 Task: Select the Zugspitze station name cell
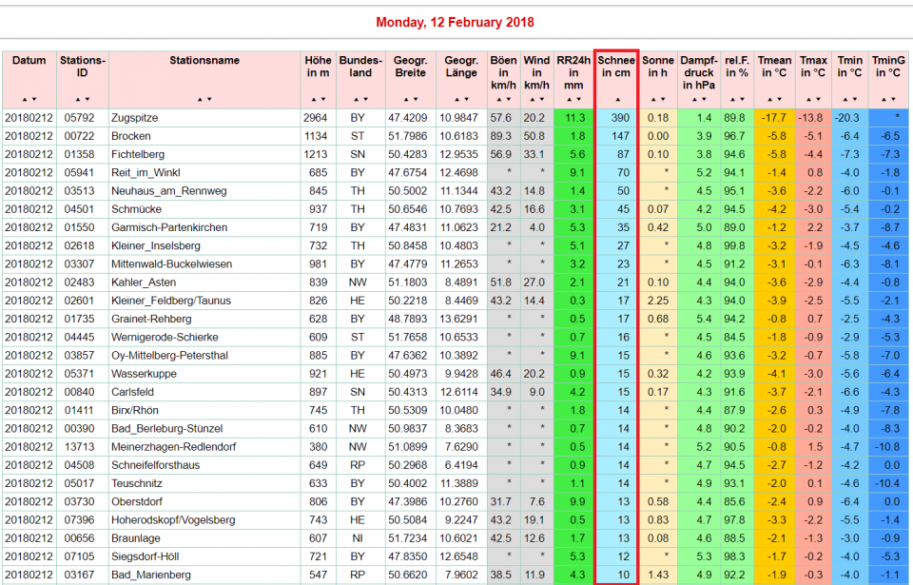[x=134, y=118]
